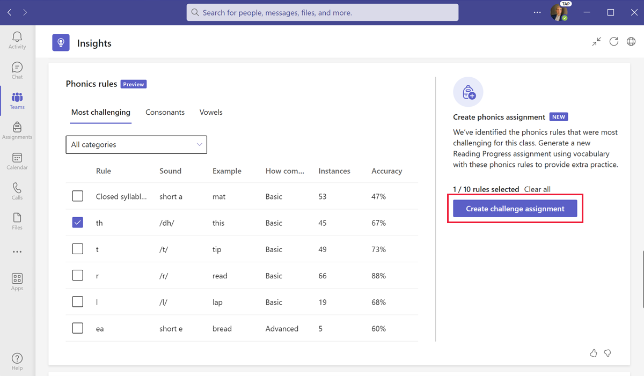Give thumbs up feedback on Insights

click(x=593, y=353)
